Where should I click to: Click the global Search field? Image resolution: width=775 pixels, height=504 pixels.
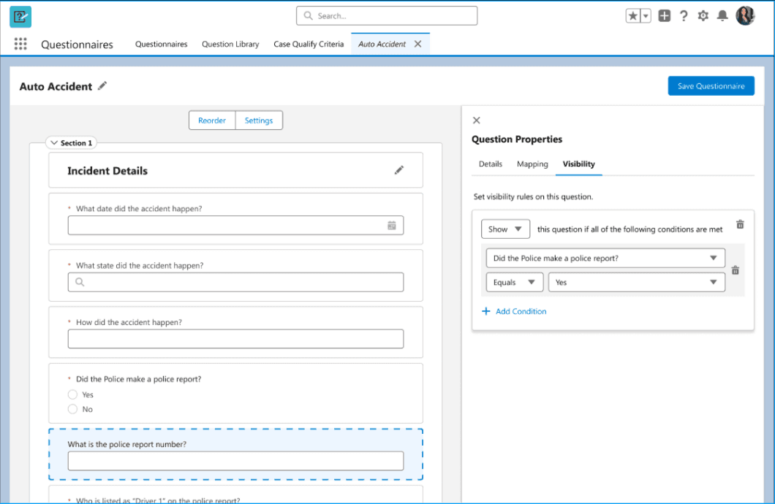tap(387, 16)
